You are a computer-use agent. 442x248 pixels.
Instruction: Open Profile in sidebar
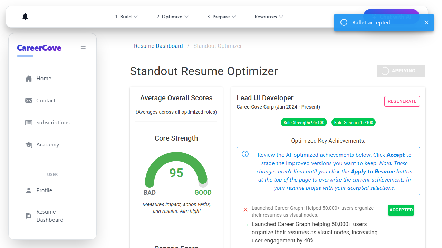point(52,190)
